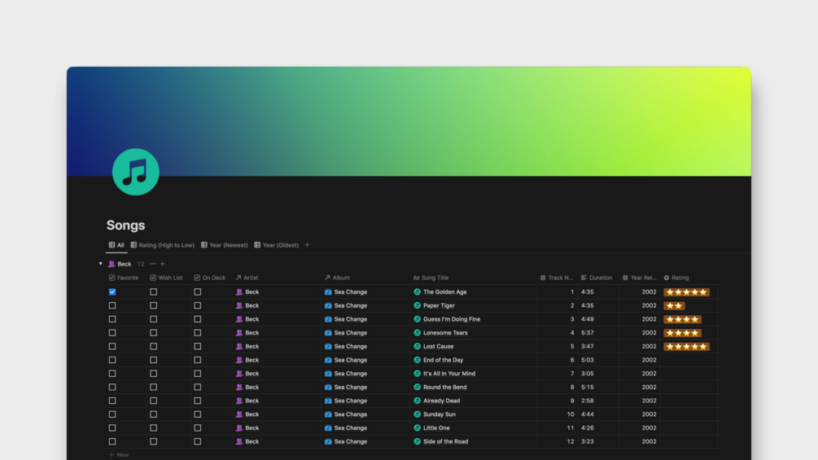This screenshot has width=818, height=460.
Task: Click the Songs page title
Action: (x=125, y=226)
